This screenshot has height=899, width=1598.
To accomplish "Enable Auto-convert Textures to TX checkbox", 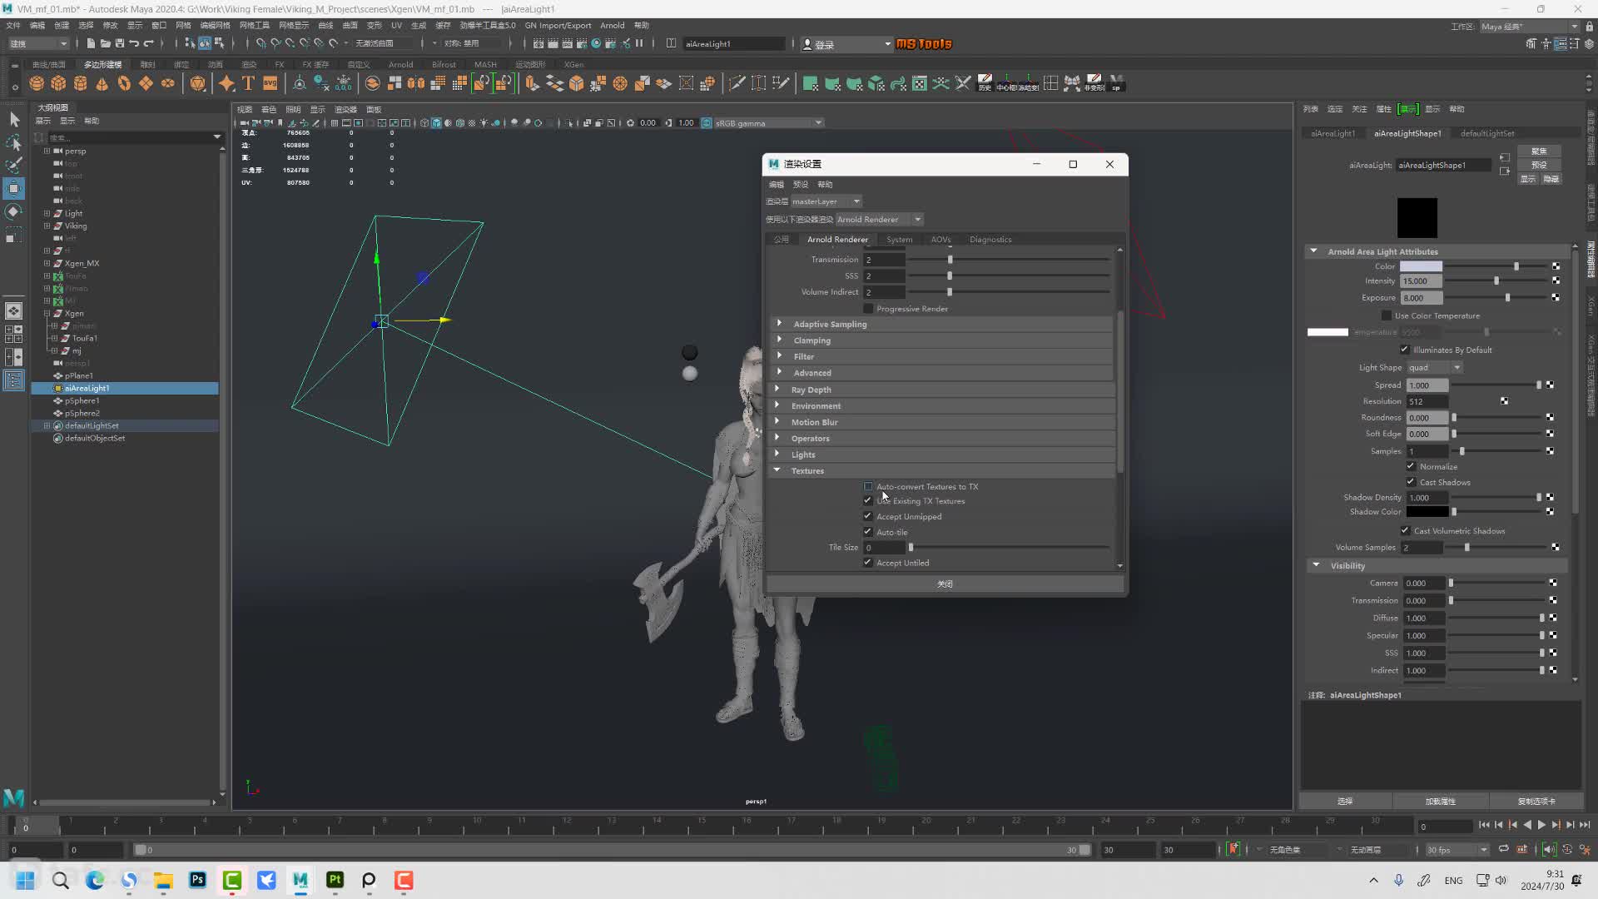I will [x=868, y=487].
